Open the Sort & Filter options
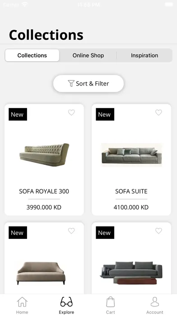The width and height of the screenshot is (177, 315). [x=88, y=84]
